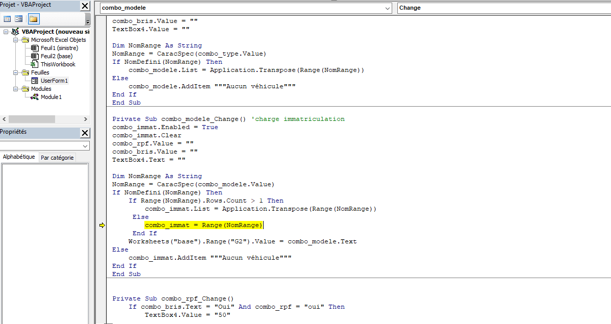The width and height of the screenshot is (611, 324).
Task: Click TextBox4.Text = "" line
Action: 149,160
